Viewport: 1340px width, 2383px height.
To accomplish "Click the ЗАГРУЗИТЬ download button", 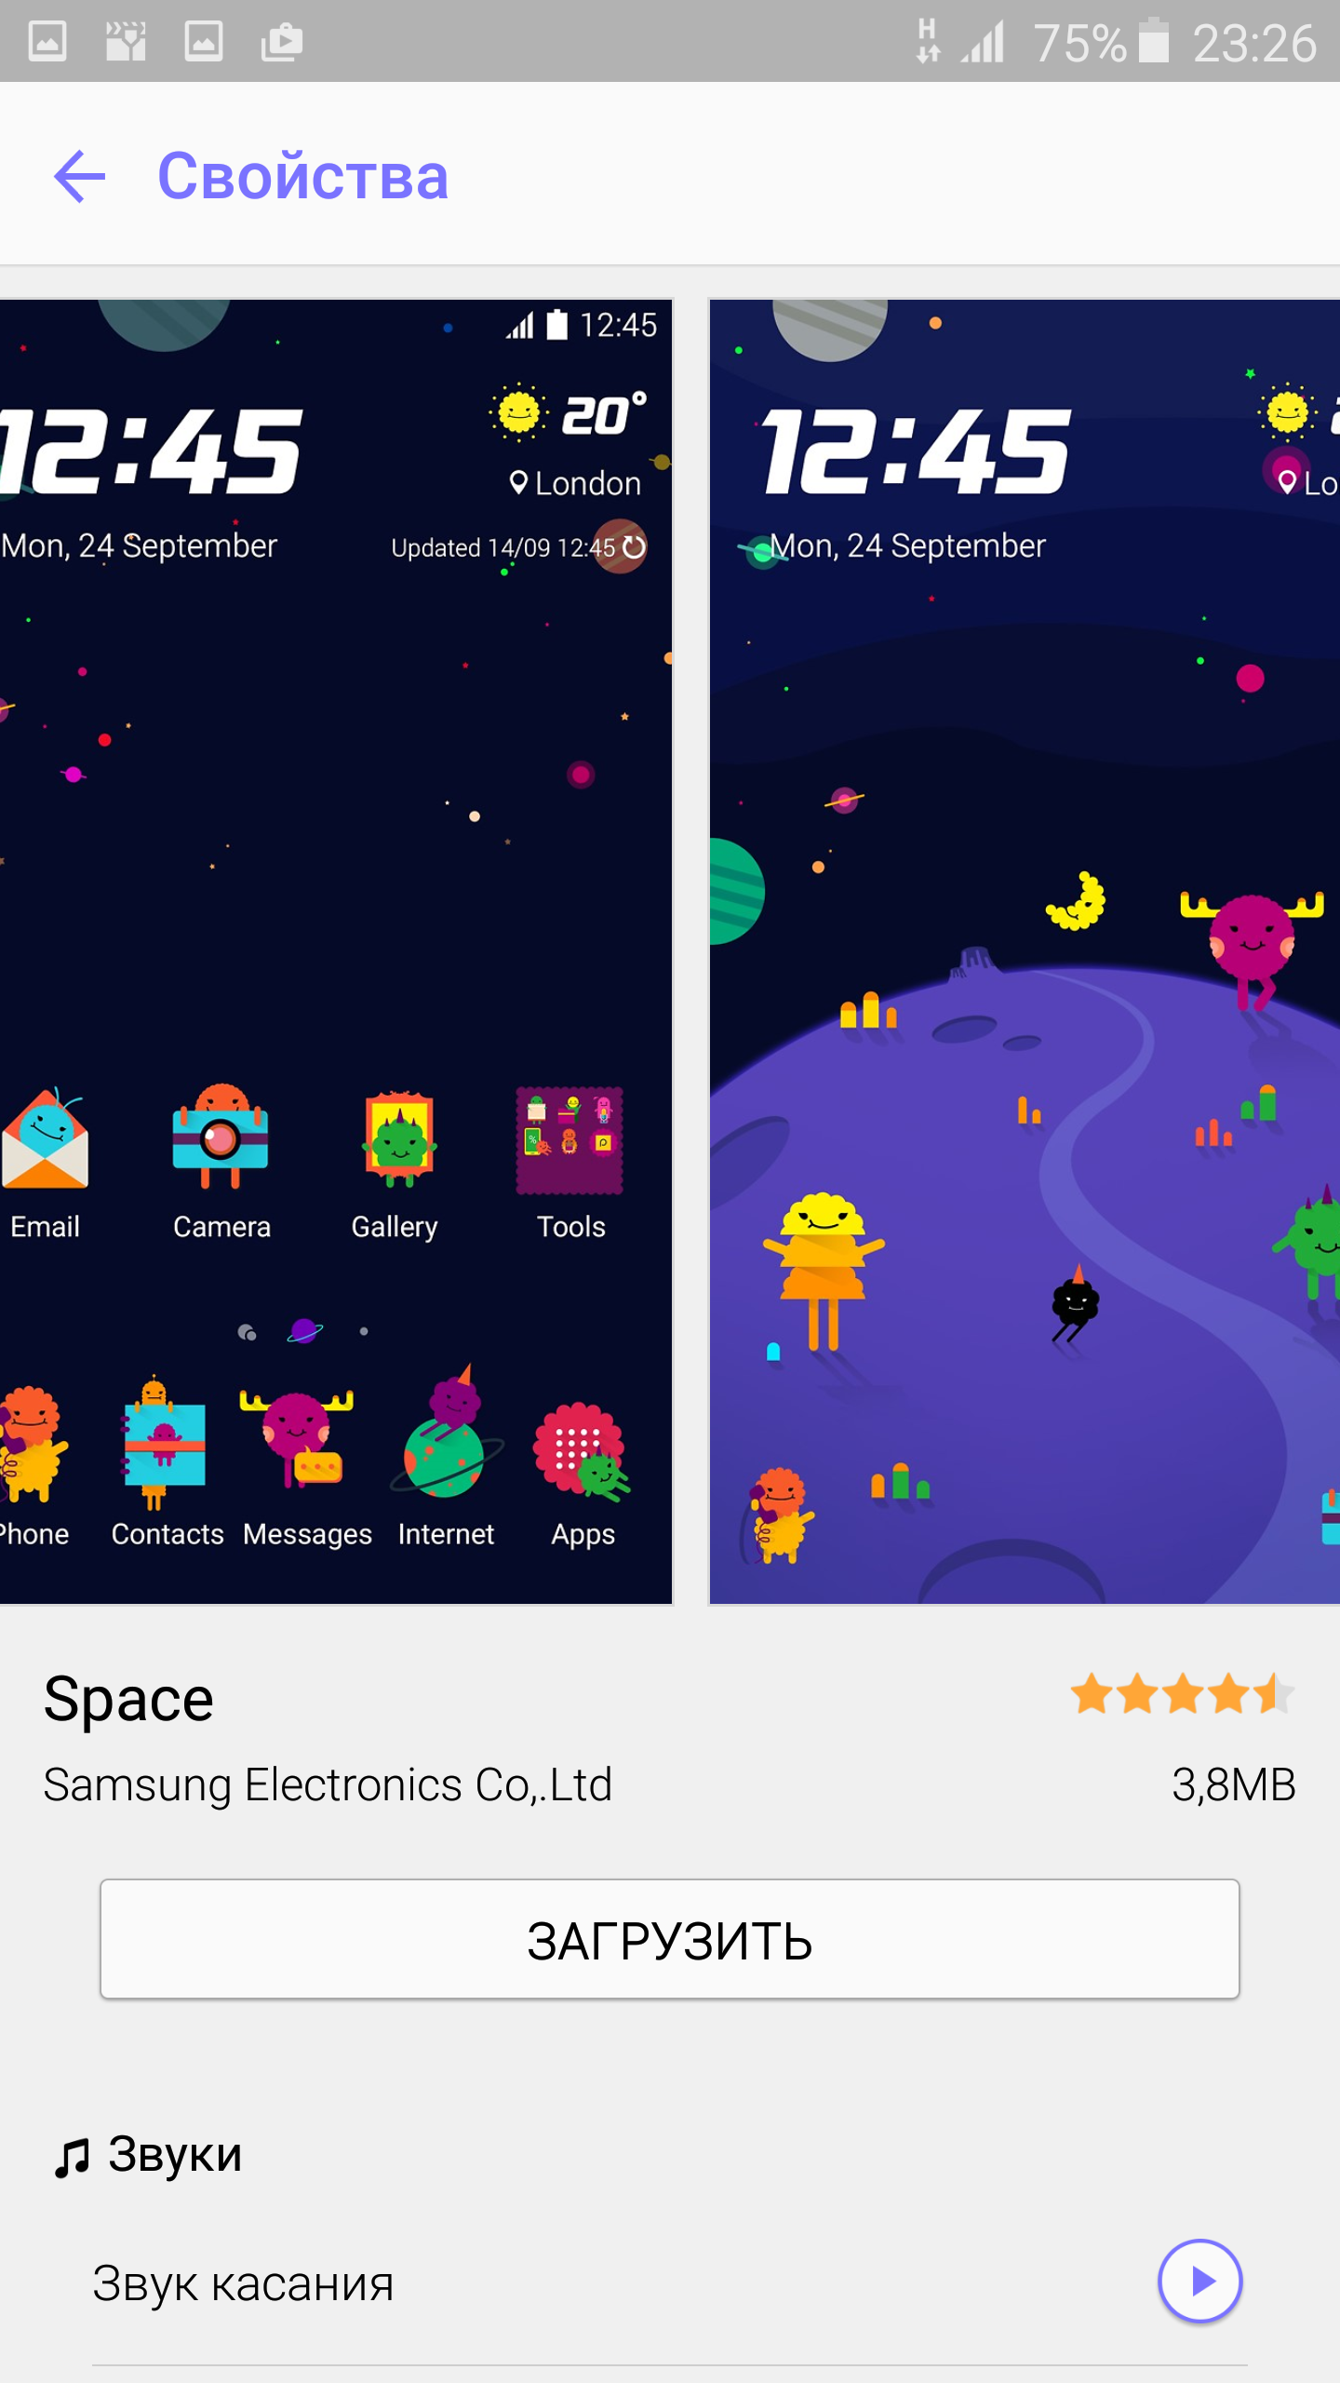I will 670,1939.
